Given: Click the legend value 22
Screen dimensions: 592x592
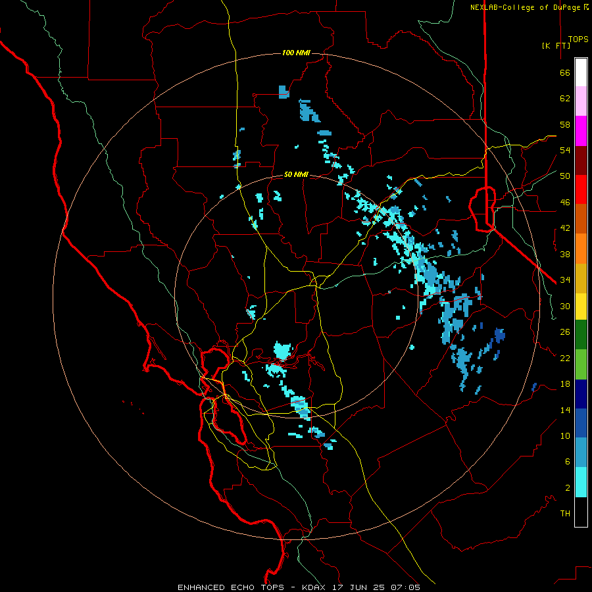Looking at the screenshot, I should 565,358.
